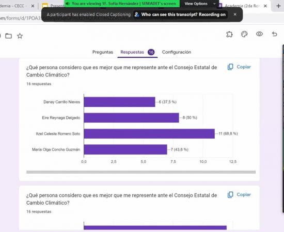Click the chart's horizontal gray scrollbar
This screenshot has width=284, height=232.
coord(141,172)
